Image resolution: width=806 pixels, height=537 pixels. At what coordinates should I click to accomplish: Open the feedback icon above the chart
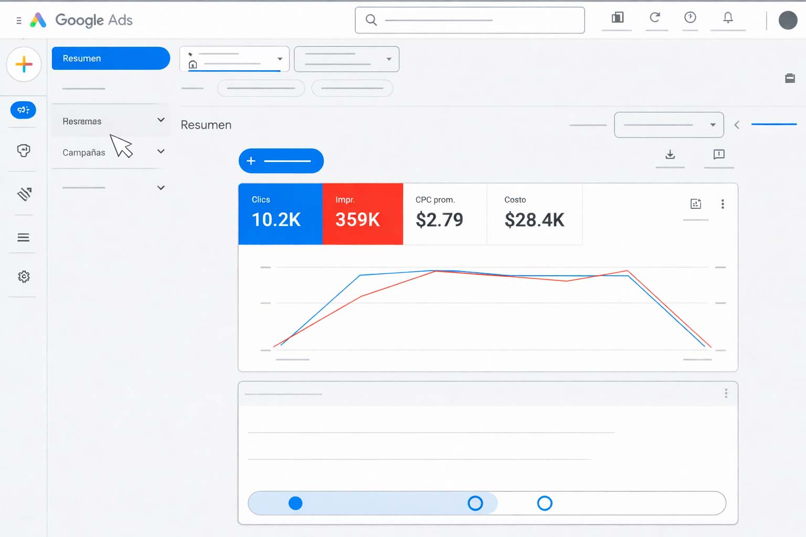(719, 155)
